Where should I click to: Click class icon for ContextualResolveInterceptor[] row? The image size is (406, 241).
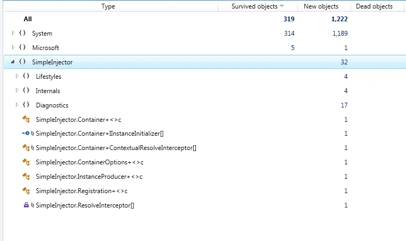(26, 147)
